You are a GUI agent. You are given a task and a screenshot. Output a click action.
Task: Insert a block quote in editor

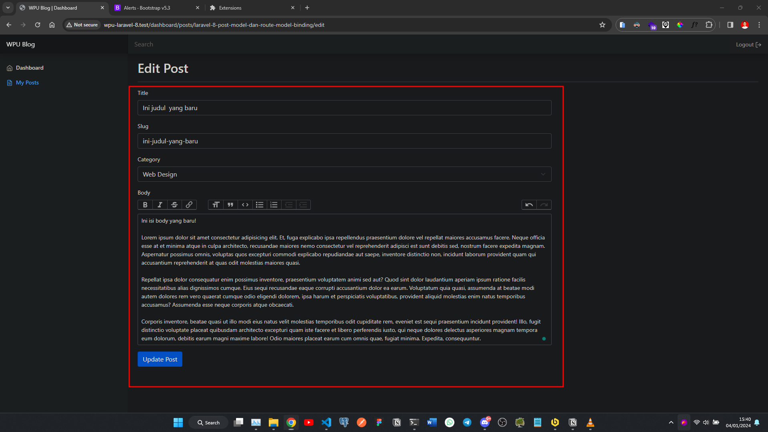click(230, 205)
